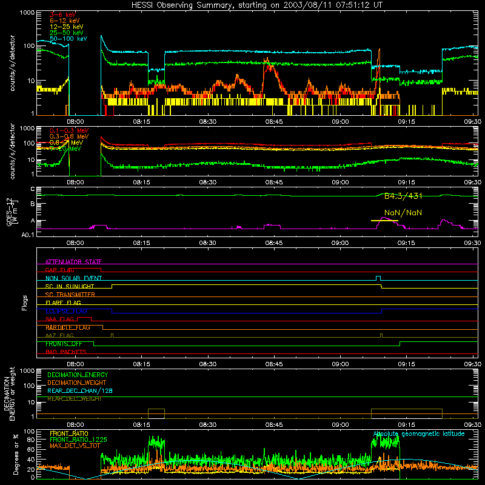The height and width of the screenshot is (485, 485).
Task: Click the 09:15 tick label under Flags panel
Action: point(406,364)
